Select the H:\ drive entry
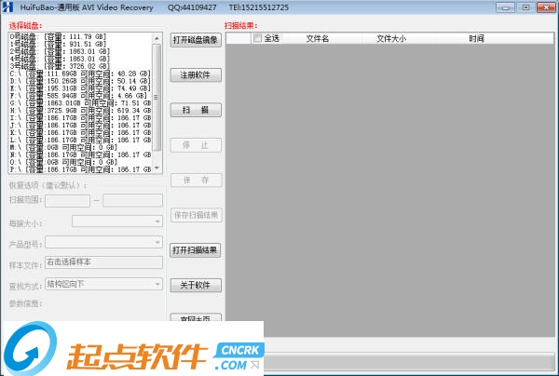The height and width of the screenshot is (376, 559). 80,111
